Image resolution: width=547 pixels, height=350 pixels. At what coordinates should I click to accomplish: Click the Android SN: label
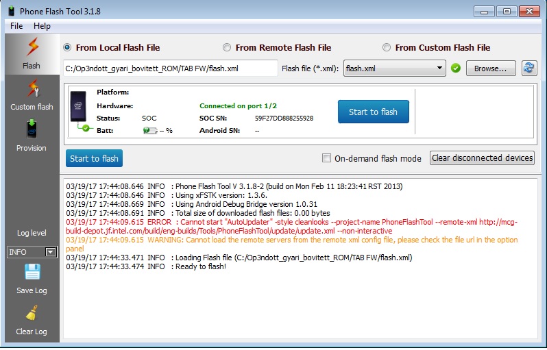[220, 131]
